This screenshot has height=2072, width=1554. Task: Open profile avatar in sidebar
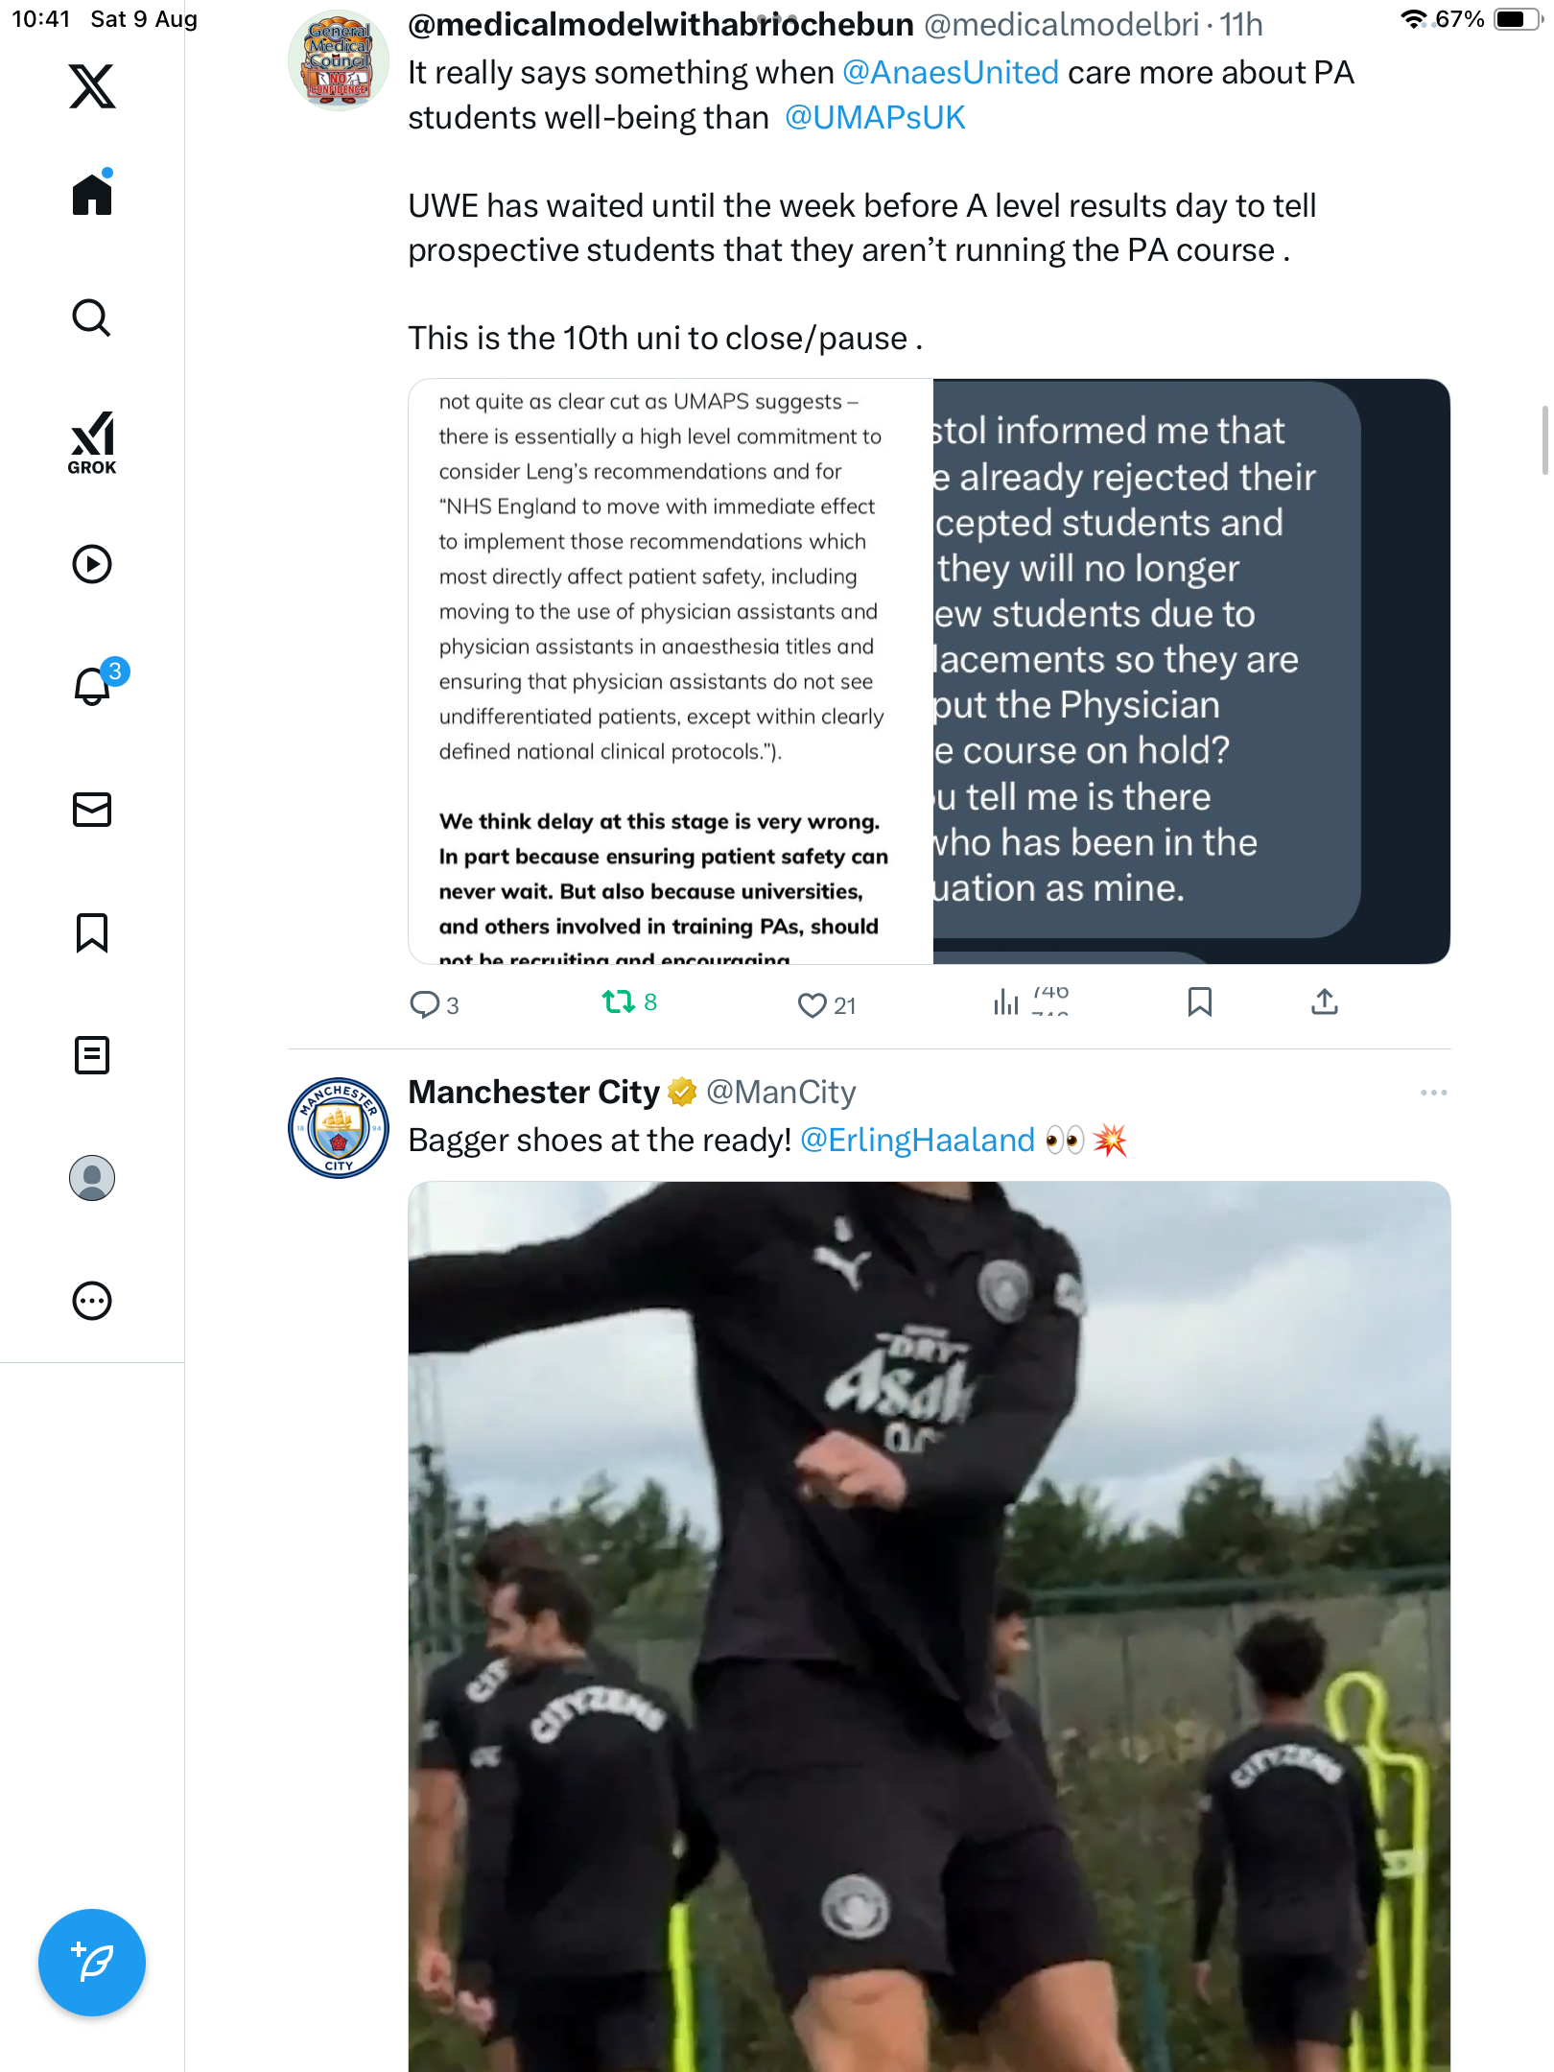(92, 1178)
